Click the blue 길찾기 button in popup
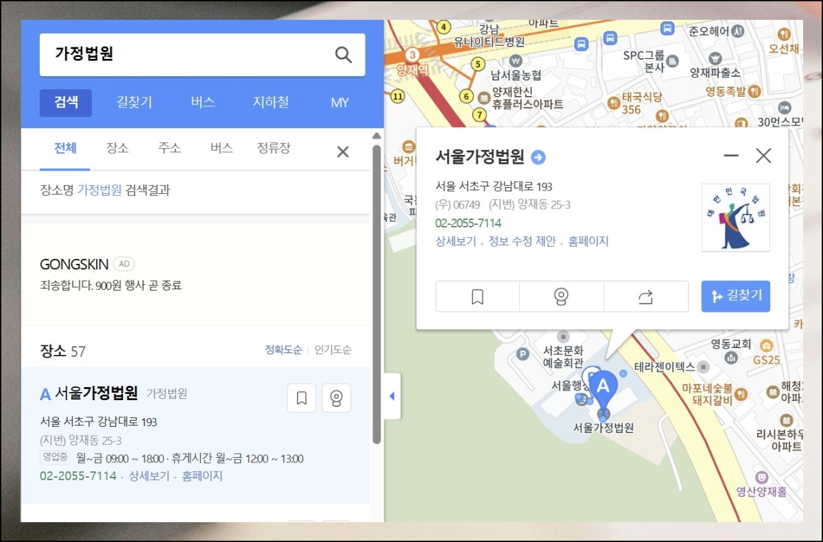 (735, 297)
